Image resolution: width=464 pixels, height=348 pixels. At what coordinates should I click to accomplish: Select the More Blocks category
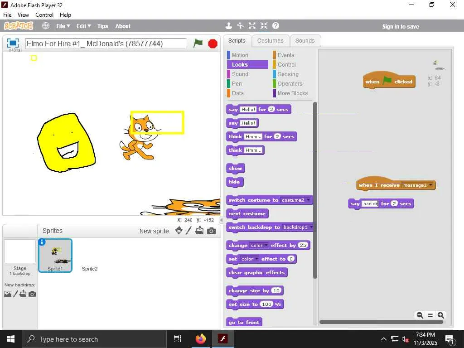pyautogui.click(x=292, y=93)
